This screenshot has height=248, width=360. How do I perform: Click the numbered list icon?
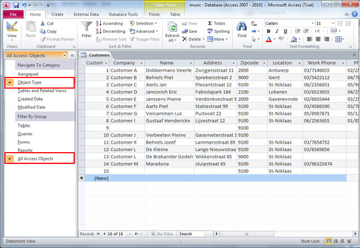point(348,23)
